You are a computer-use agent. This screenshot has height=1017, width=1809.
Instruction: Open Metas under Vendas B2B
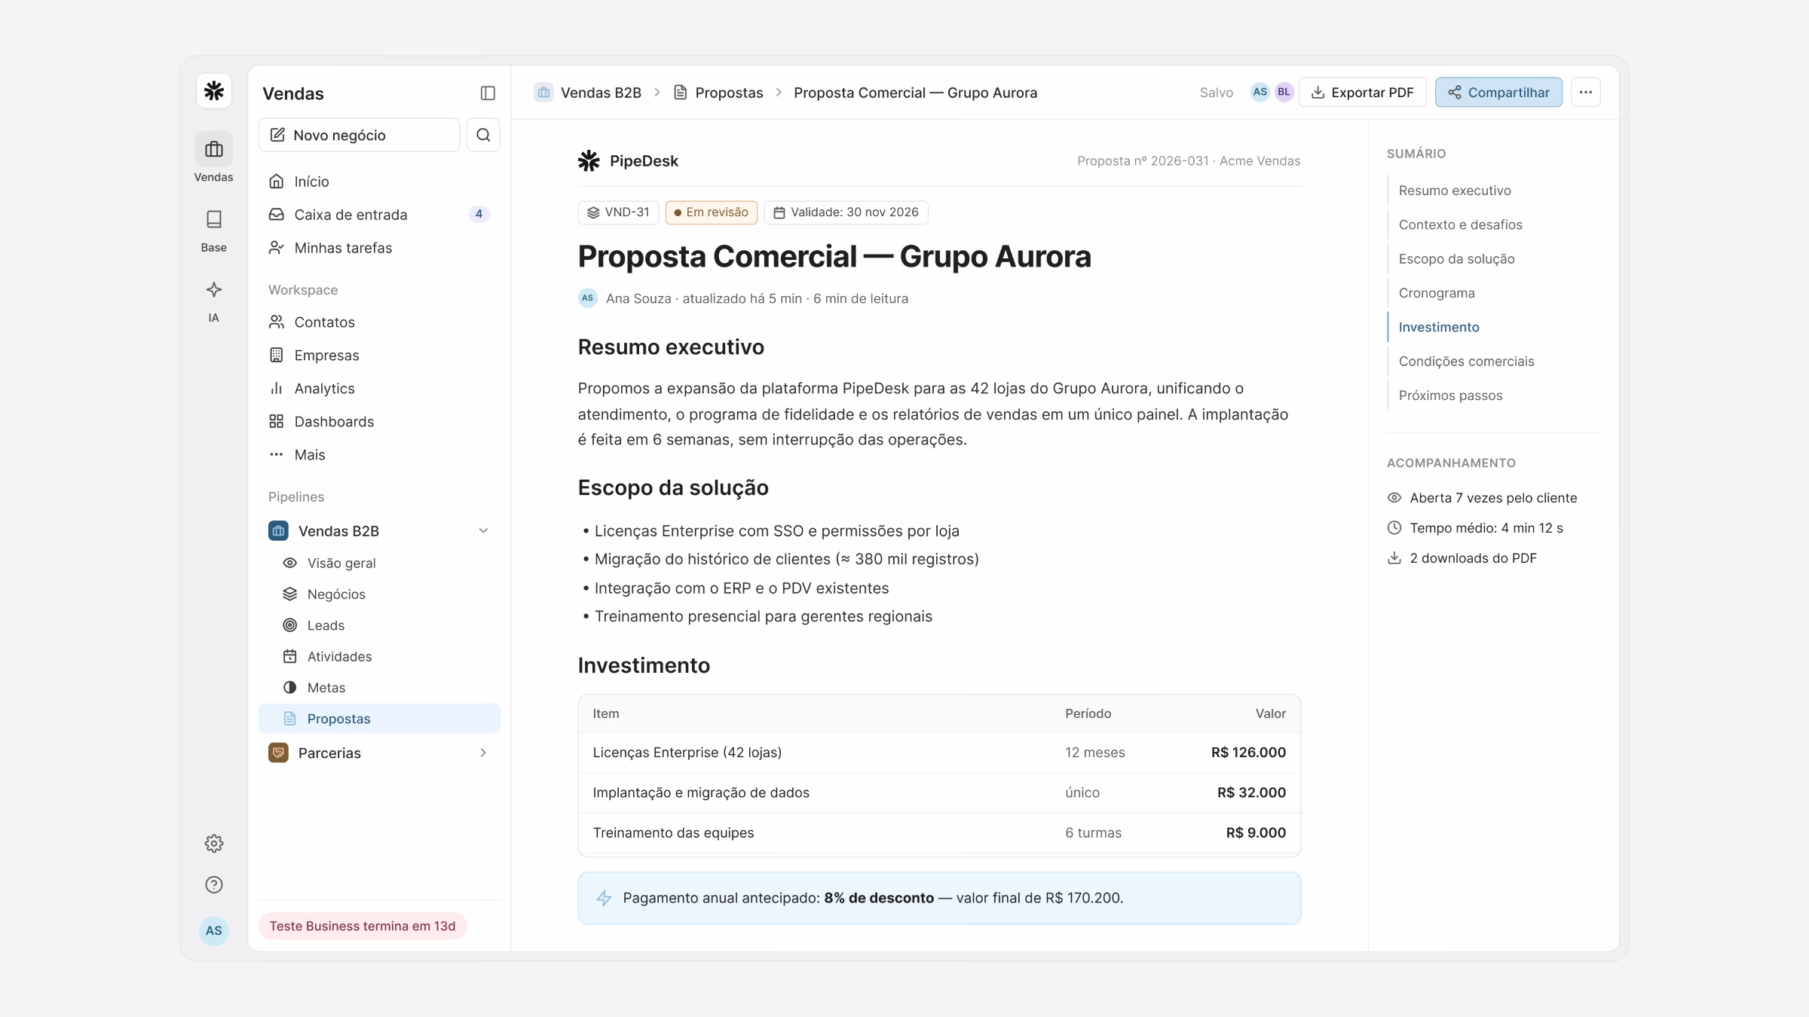point(379,687)
